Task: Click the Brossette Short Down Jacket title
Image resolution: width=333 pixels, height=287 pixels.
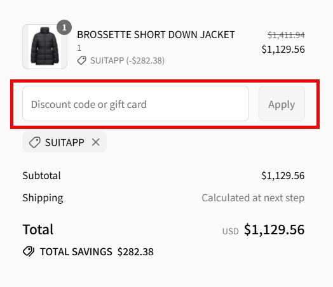Action: 156,35
